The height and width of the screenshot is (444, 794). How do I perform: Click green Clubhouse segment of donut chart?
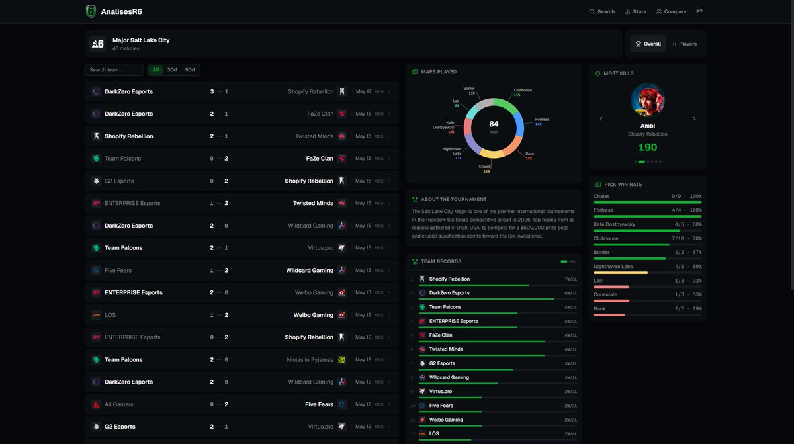508,103
